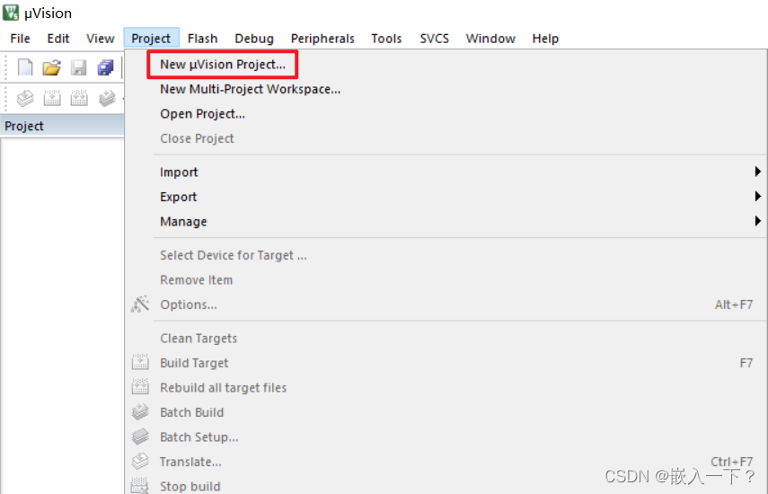
Task: Open the Window menu
Action: (x=490, y=39)
